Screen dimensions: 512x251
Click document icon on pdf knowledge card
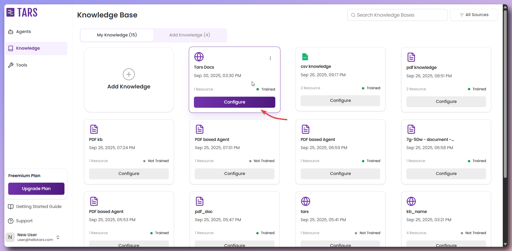(411, 57)
